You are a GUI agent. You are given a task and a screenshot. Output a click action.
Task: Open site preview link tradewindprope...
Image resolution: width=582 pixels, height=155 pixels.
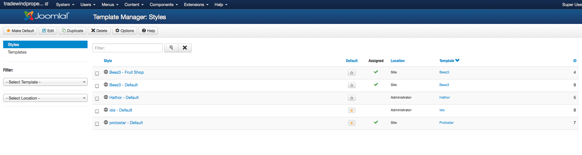(x=26, y=4)
